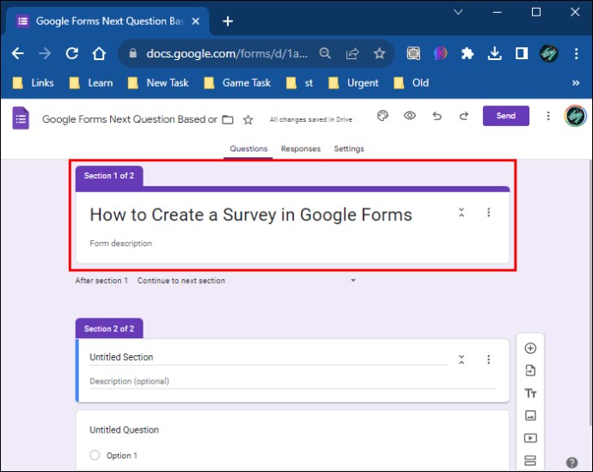Open the form's more options menu
Viewport: 593px width, 472px height.
tap(548, 116)
